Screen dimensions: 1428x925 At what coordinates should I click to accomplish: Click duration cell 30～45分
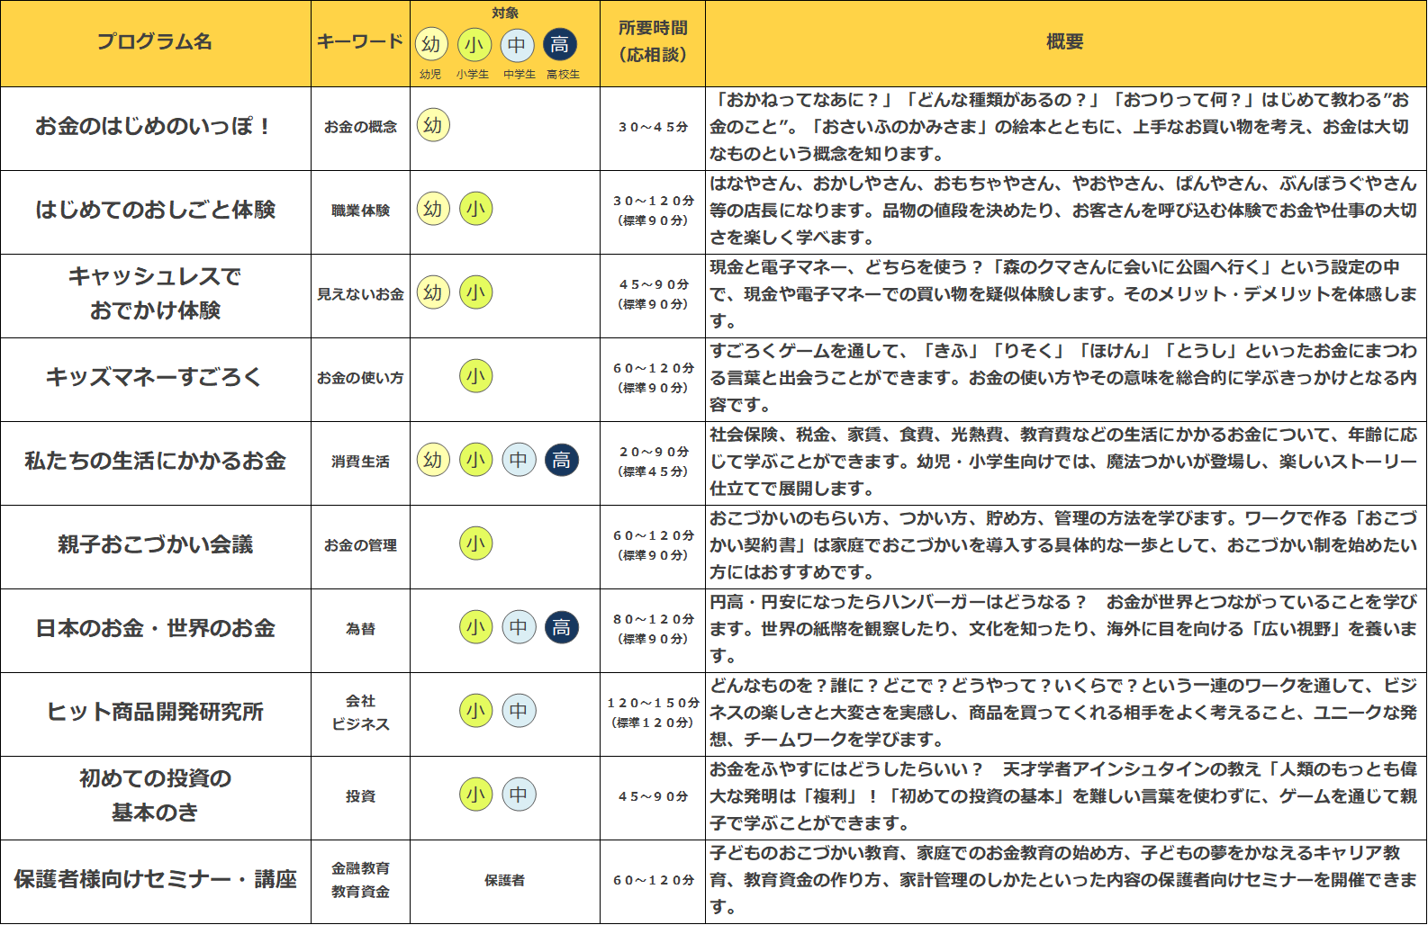pyautogui.click(x=653, y=128)
